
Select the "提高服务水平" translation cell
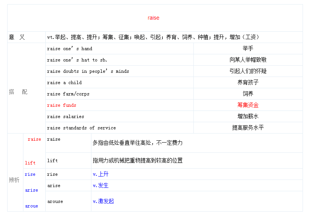[248, 128]
